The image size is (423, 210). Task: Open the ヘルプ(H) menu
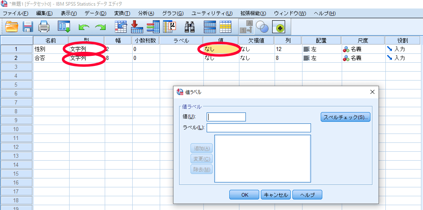[325, 13]
